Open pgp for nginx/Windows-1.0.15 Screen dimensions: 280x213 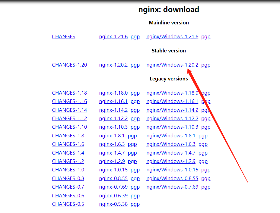pyautogui.click(x=206, y=170)
